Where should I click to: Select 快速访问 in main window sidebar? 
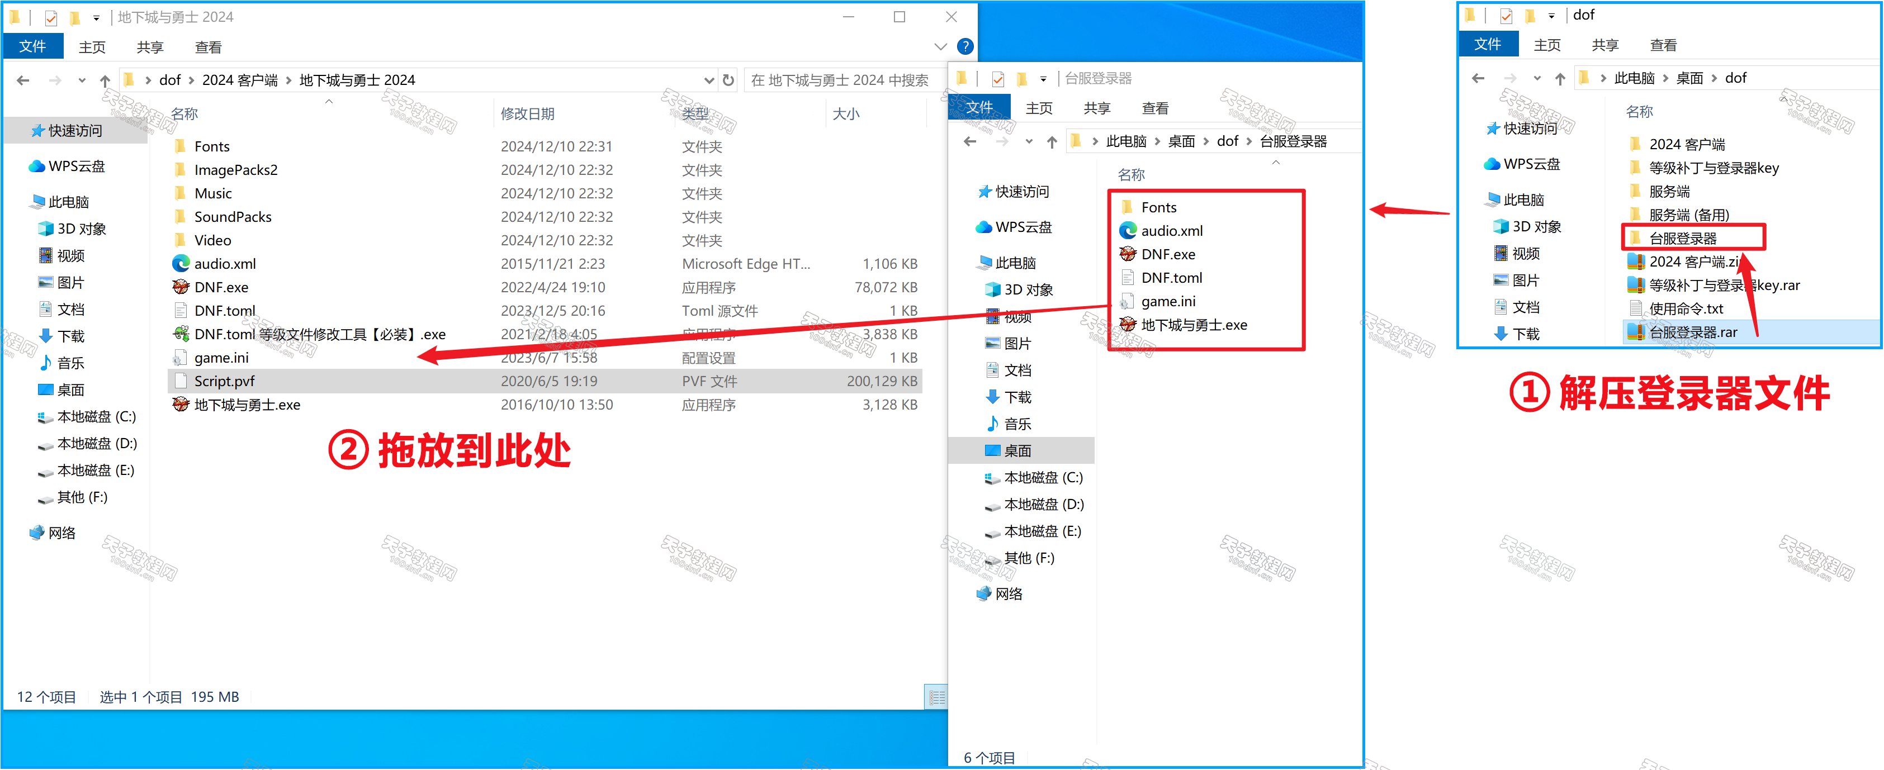[x=74, y=131]
